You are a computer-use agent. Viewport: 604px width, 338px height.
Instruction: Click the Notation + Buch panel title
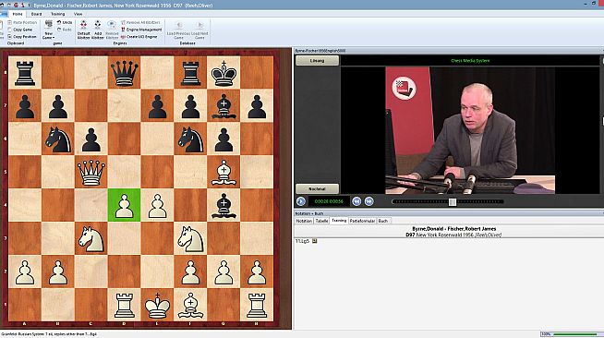pos(309,213)
